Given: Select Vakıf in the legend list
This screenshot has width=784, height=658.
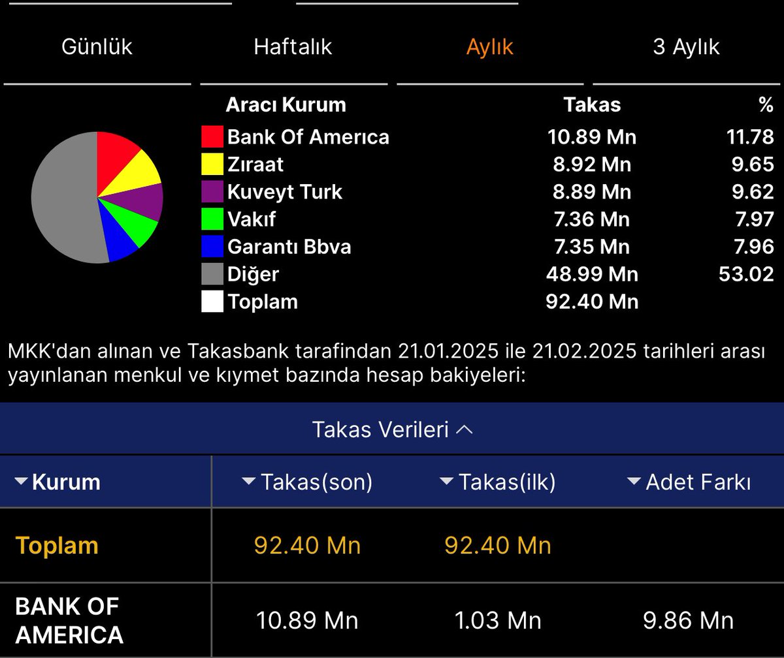Looking at the screenshot, I should pyautogui.click(x=252, y=219).
